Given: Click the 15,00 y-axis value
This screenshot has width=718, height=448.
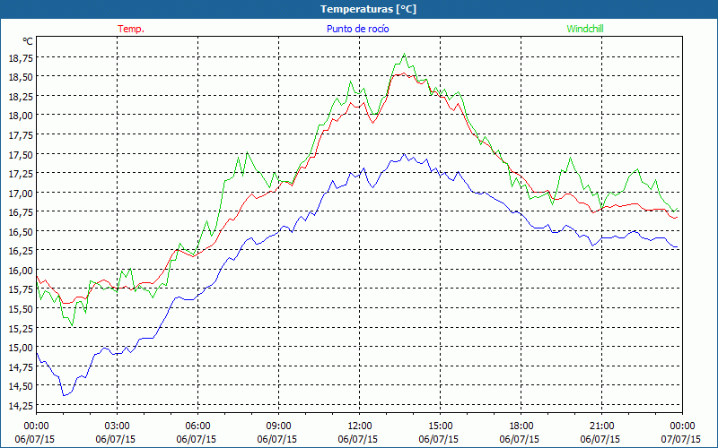Looking at the screenshot, I should [21, 348].
